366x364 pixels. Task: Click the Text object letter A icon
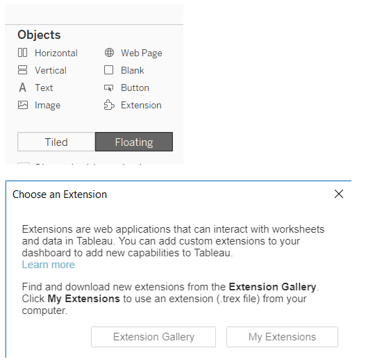tap(23, 88)
